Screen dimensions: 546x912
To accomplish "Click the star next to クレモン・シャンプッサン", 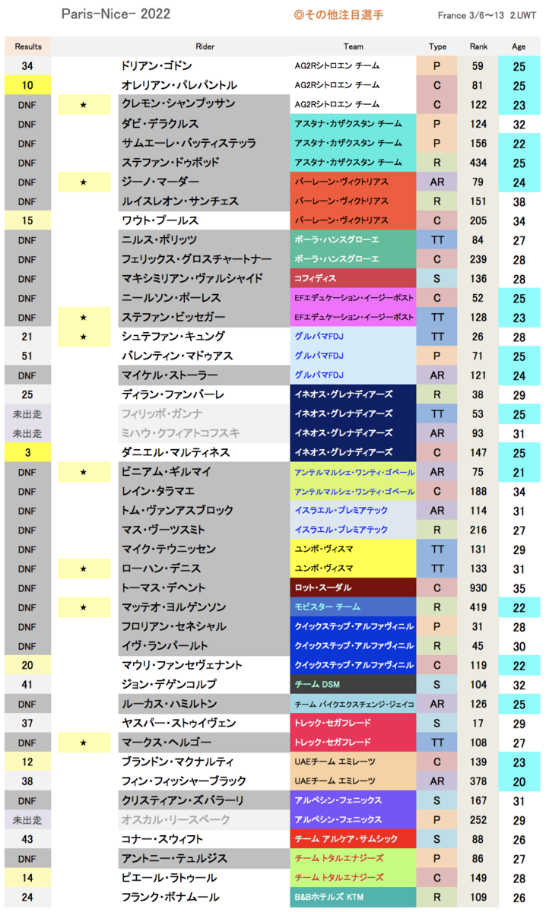I will tap(83, 104).
